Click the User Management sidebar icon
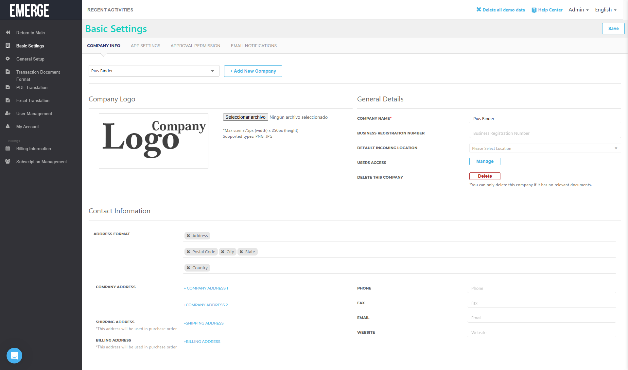Screen dimensions: 628x370 (8, 114)
